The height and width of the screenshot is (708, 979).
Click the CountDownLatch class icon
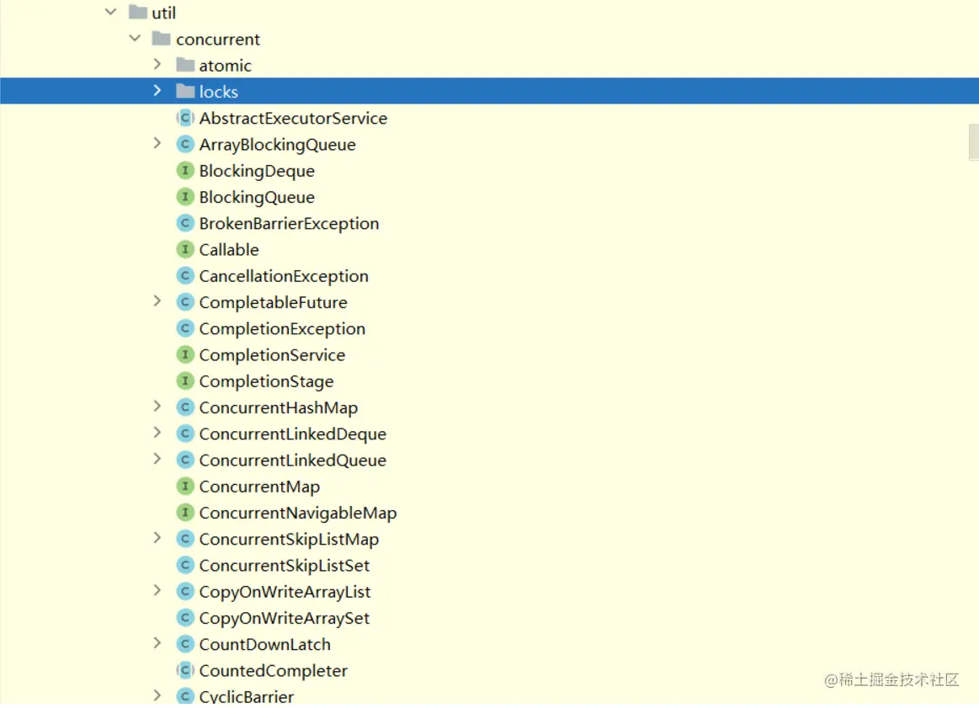click(x=185, y=644)
